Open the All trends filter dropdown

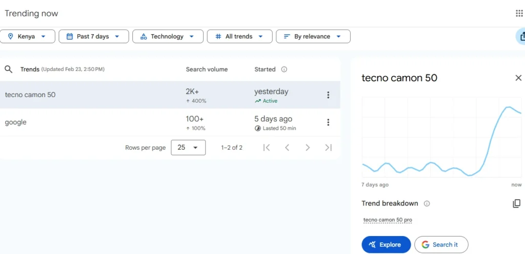(x=240, y=36)
